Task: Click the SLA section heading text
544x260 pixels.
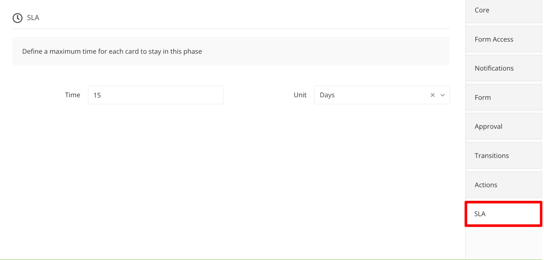Action: click(x=33, y=18)
